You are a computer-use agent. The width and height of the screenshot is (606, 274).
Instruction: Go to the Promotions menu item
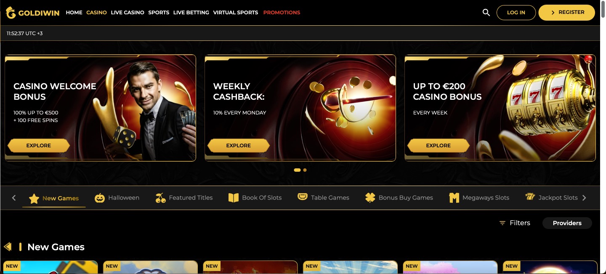click(282, 13)
